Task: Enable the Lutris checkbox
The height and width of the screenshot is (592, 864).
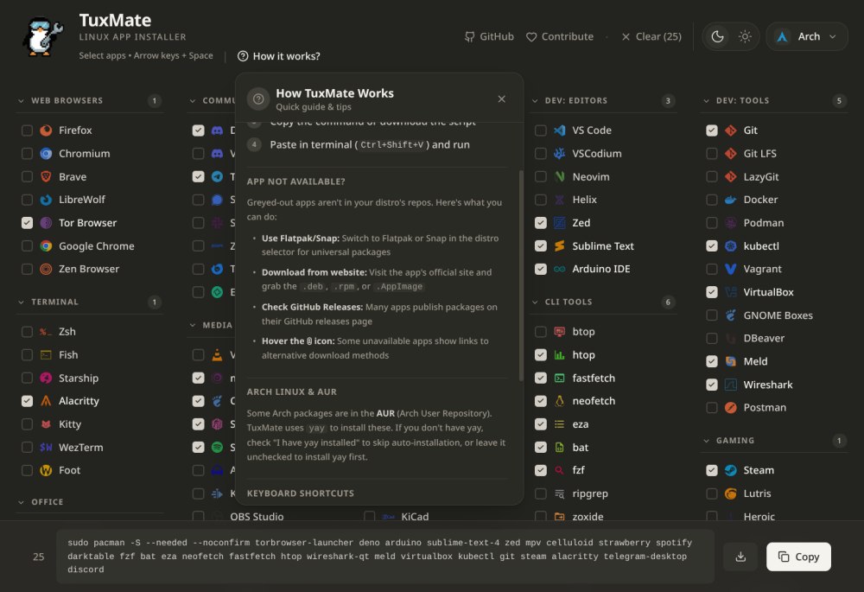Action: [711, 493]
